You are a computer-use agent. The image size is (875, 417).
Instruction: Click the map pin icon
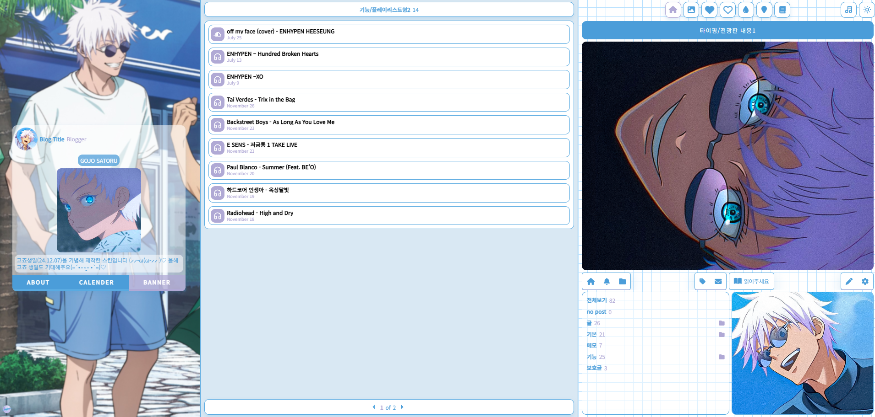(764, 10)
